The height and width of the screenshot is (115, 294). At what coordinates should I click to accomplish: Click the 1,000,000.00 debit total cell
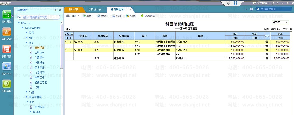(235, 58)
